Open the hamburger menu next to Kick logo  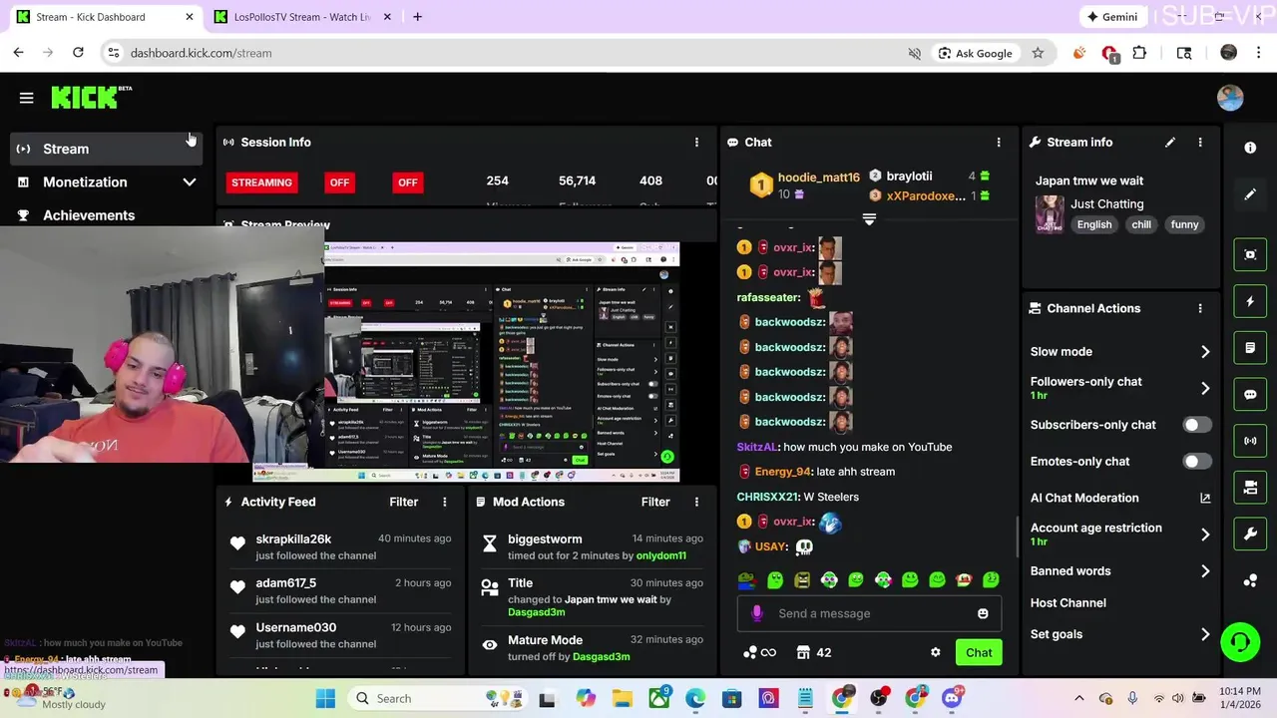point(26,98)
